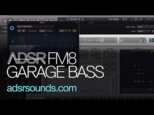Go to next preset with right arrow

pos(24,31)
